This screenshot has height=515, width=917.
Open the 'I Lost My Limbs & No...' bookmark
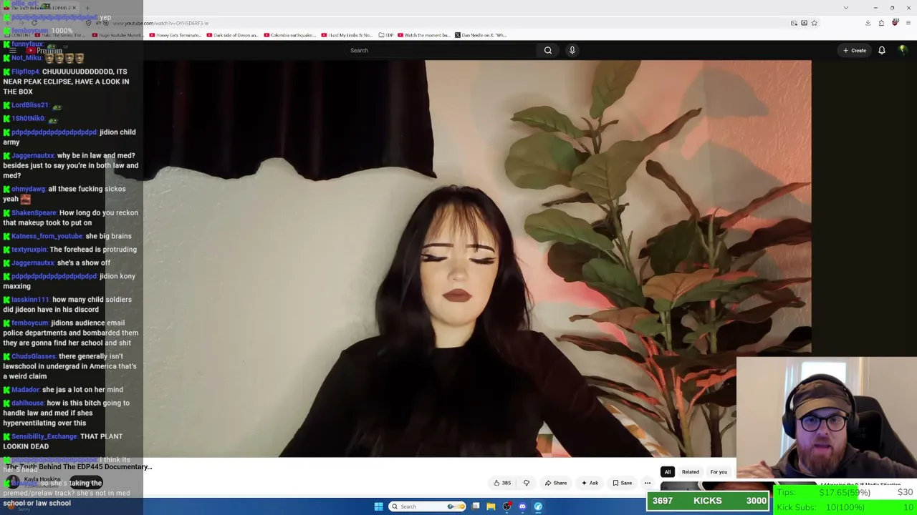tap(347, 35)
